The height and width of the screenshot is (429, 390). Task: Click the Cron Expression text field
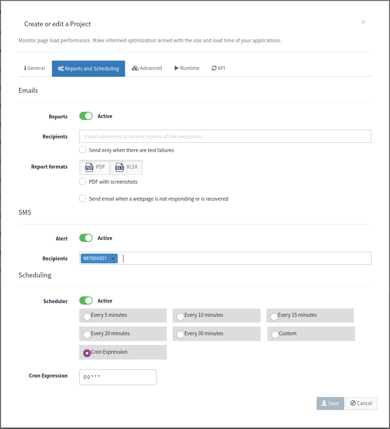coord(118,378)
